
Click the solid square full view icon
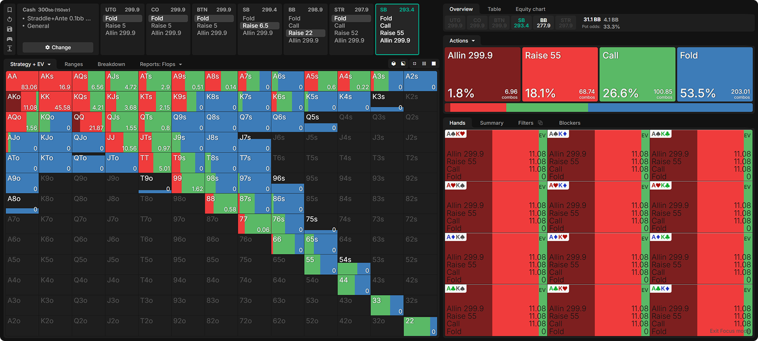[x=433, y=63]
